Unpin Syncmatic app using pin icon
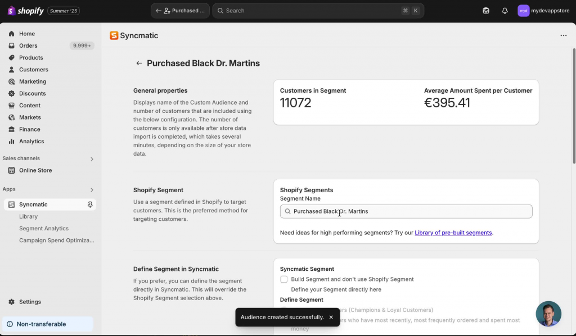The height and width of the screenshot is (336, 576). click(90, 205)
